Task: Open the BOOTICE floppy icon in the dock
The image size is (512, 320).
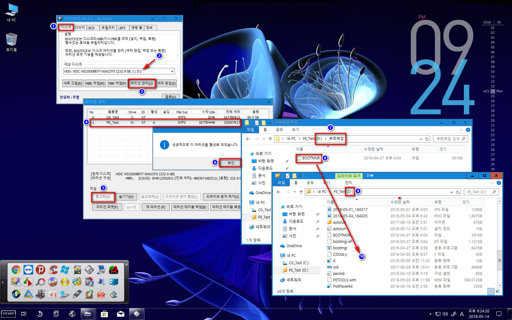Action: pos(89,270)
